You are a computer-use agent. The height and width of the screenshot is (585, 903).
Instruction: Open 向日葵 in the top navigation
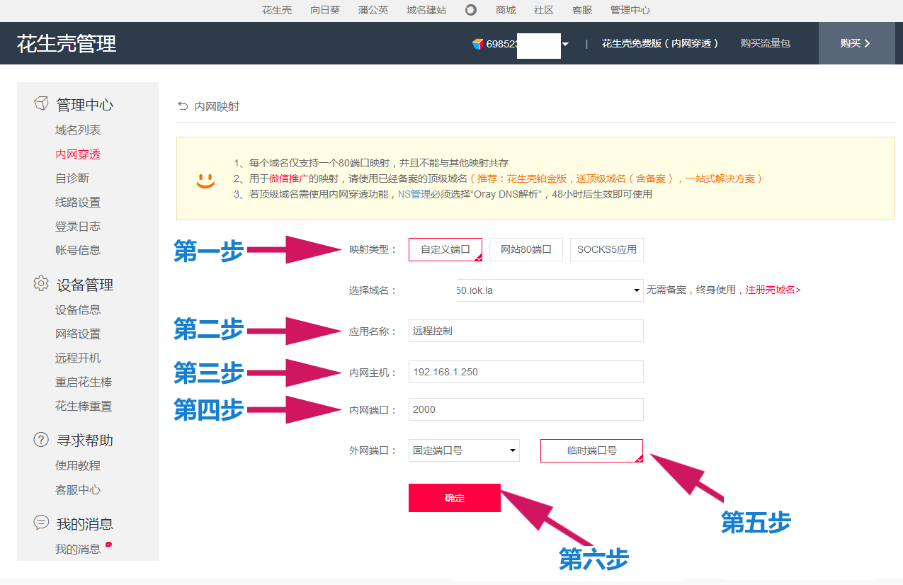point(325,10)
